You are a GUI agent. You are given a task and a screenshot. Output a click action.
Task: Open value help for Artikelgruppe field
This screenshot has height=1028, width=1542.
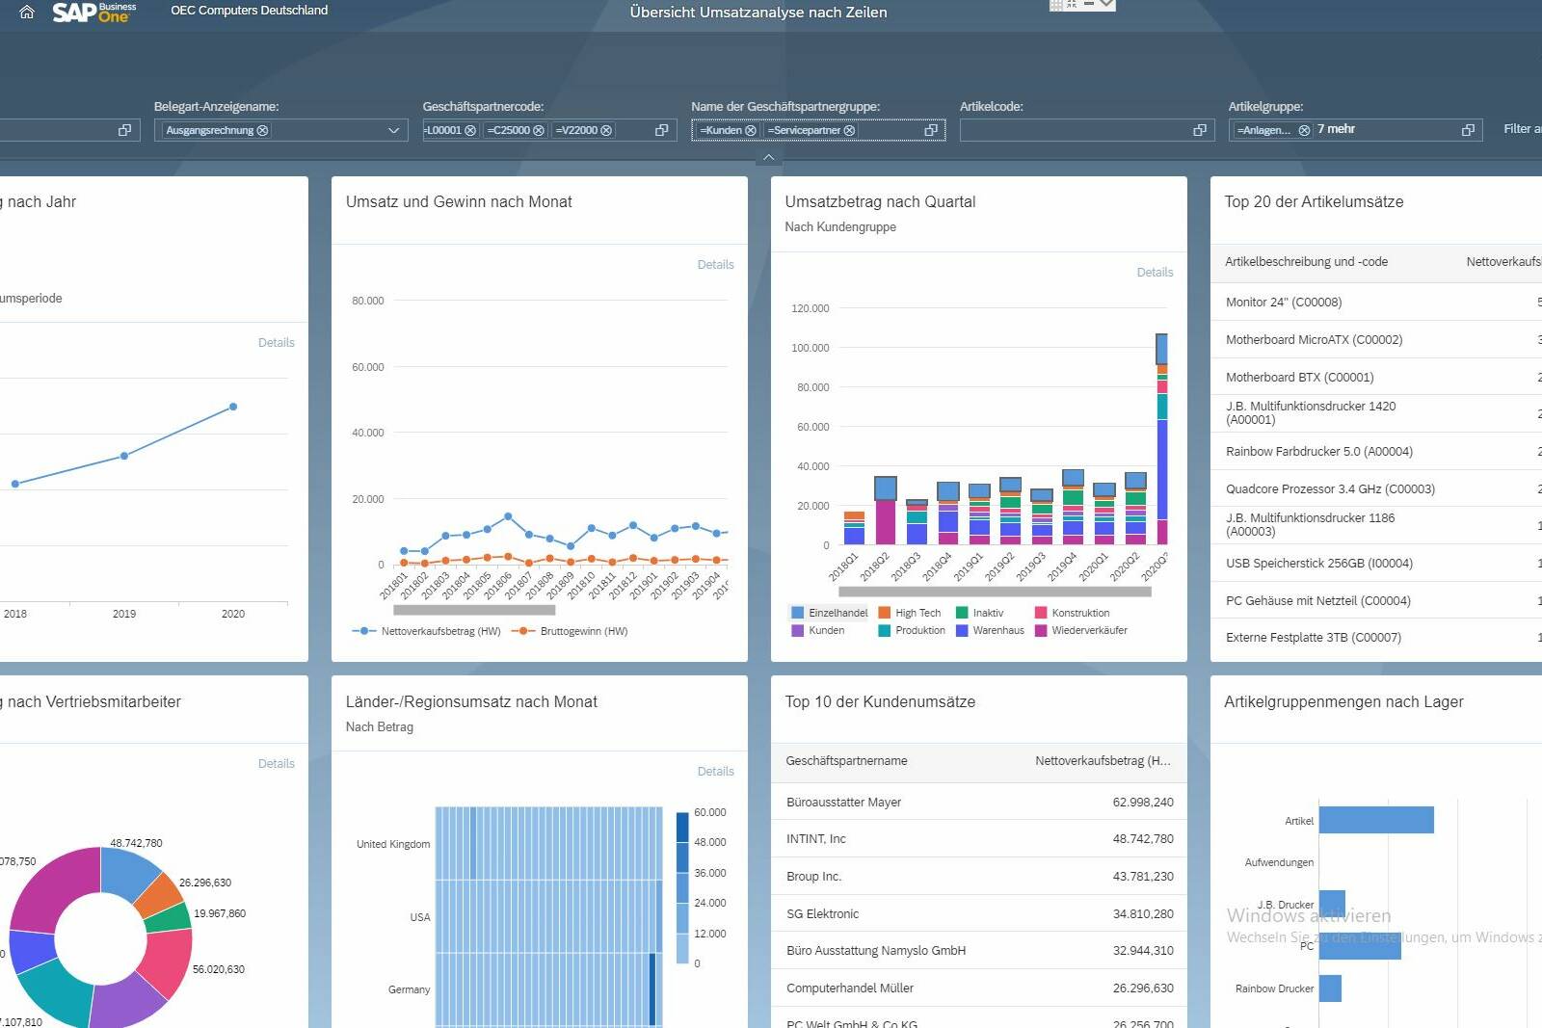(x=1468, y=130)
